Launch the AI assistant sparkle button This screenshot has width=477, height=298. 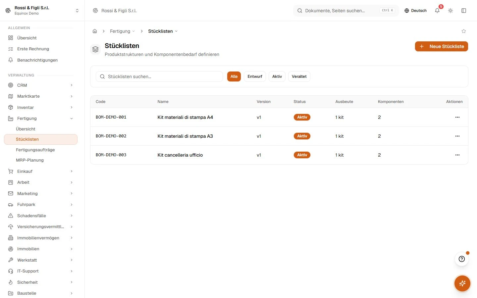462,283
